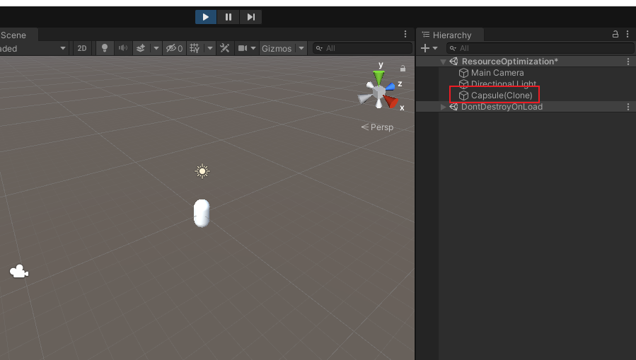636x360 pixels.
Task: Select Capsule(Clone) in the Hierarchy
Action: click(501, 95)
